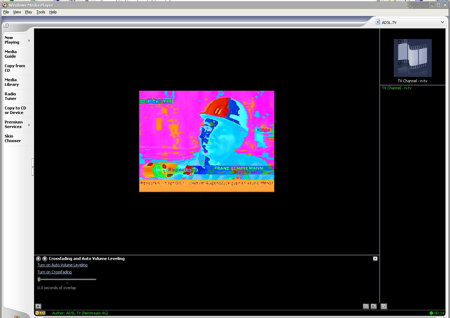Screen dimensions: 450x318
Task: Click the Windows Media Player title icon
Action: 5,5
